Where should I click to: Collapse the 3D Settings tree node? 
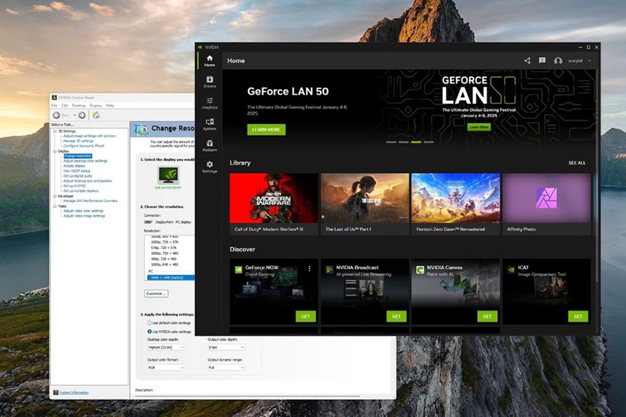pos(55,131)
